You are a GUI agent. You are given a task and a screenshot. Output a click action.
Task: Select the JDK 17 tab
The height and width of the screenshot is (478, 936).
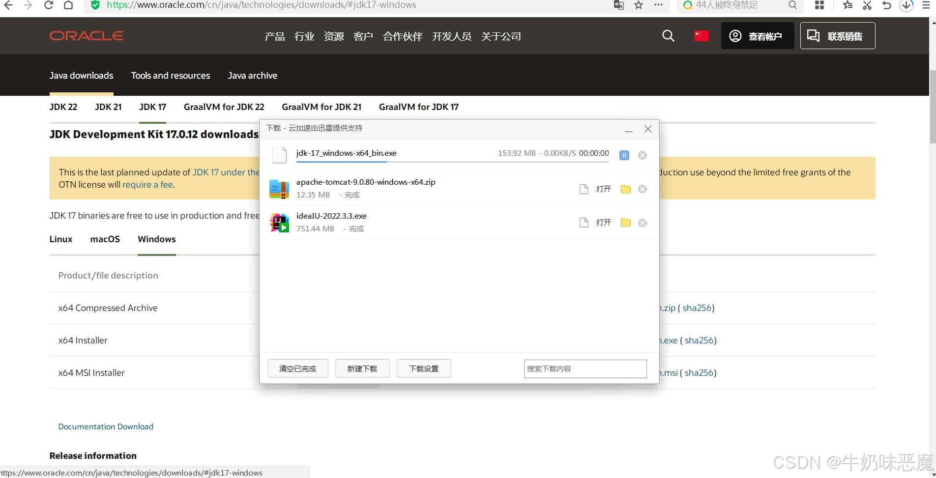(x=152, y=107)
